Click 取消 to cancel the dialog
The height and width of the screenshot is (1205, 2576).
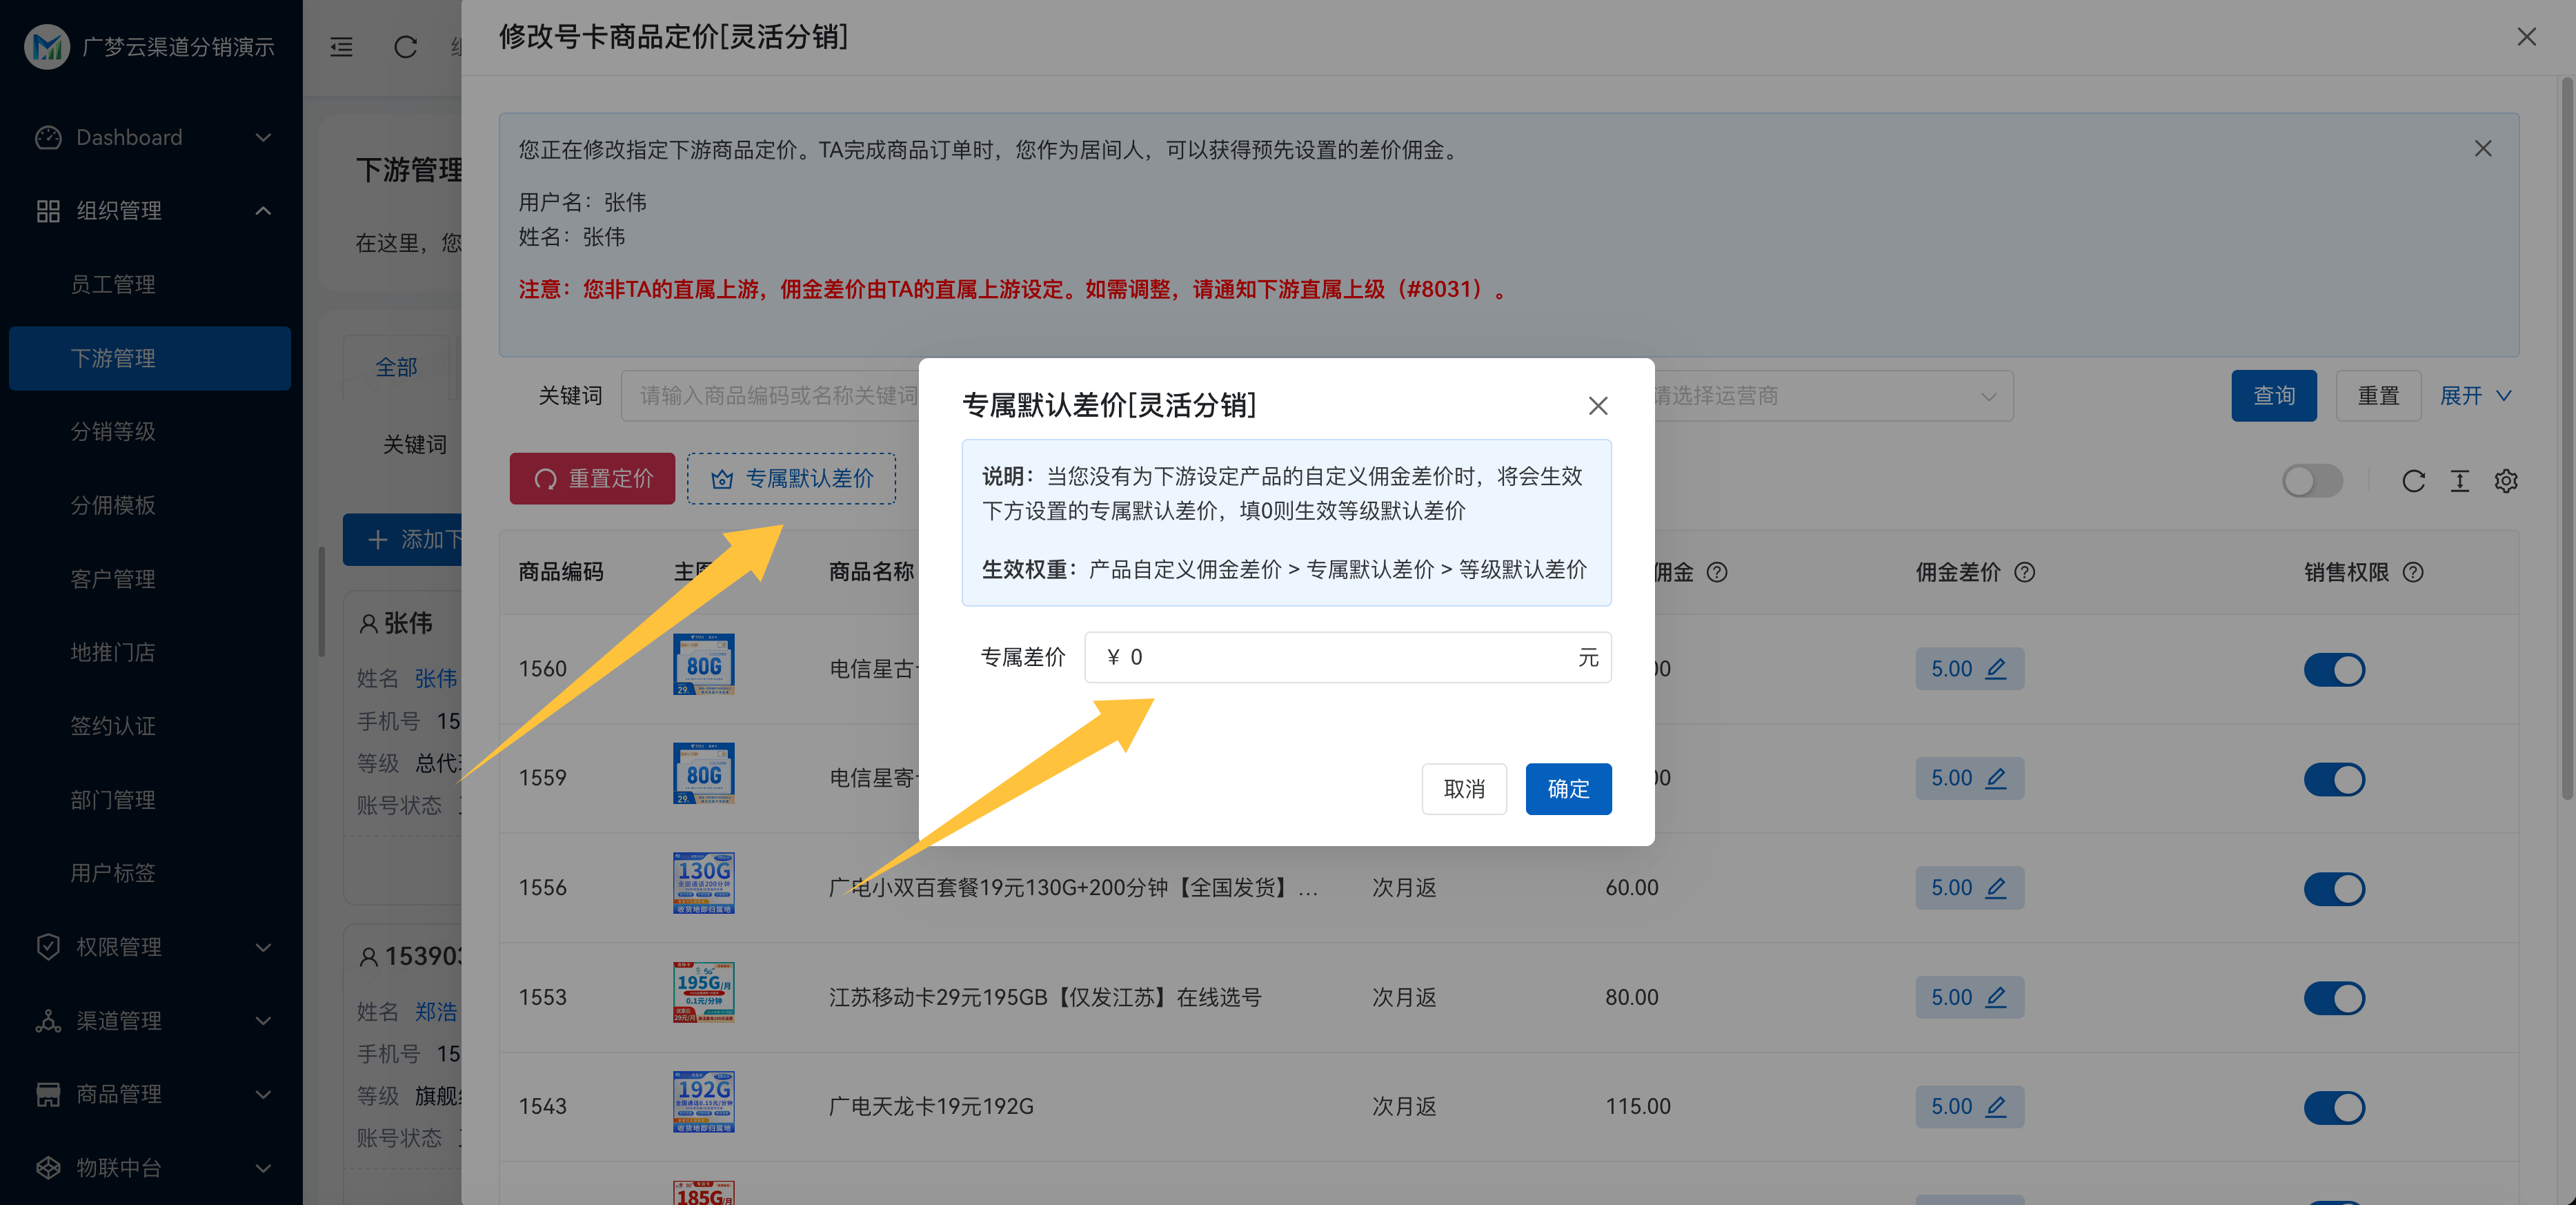pos(1463,789)
